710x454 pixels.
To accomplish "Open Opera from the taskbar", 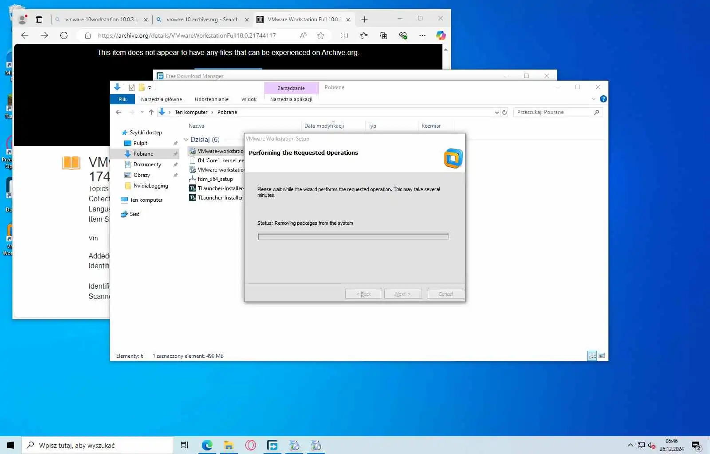I will (251, 445).
